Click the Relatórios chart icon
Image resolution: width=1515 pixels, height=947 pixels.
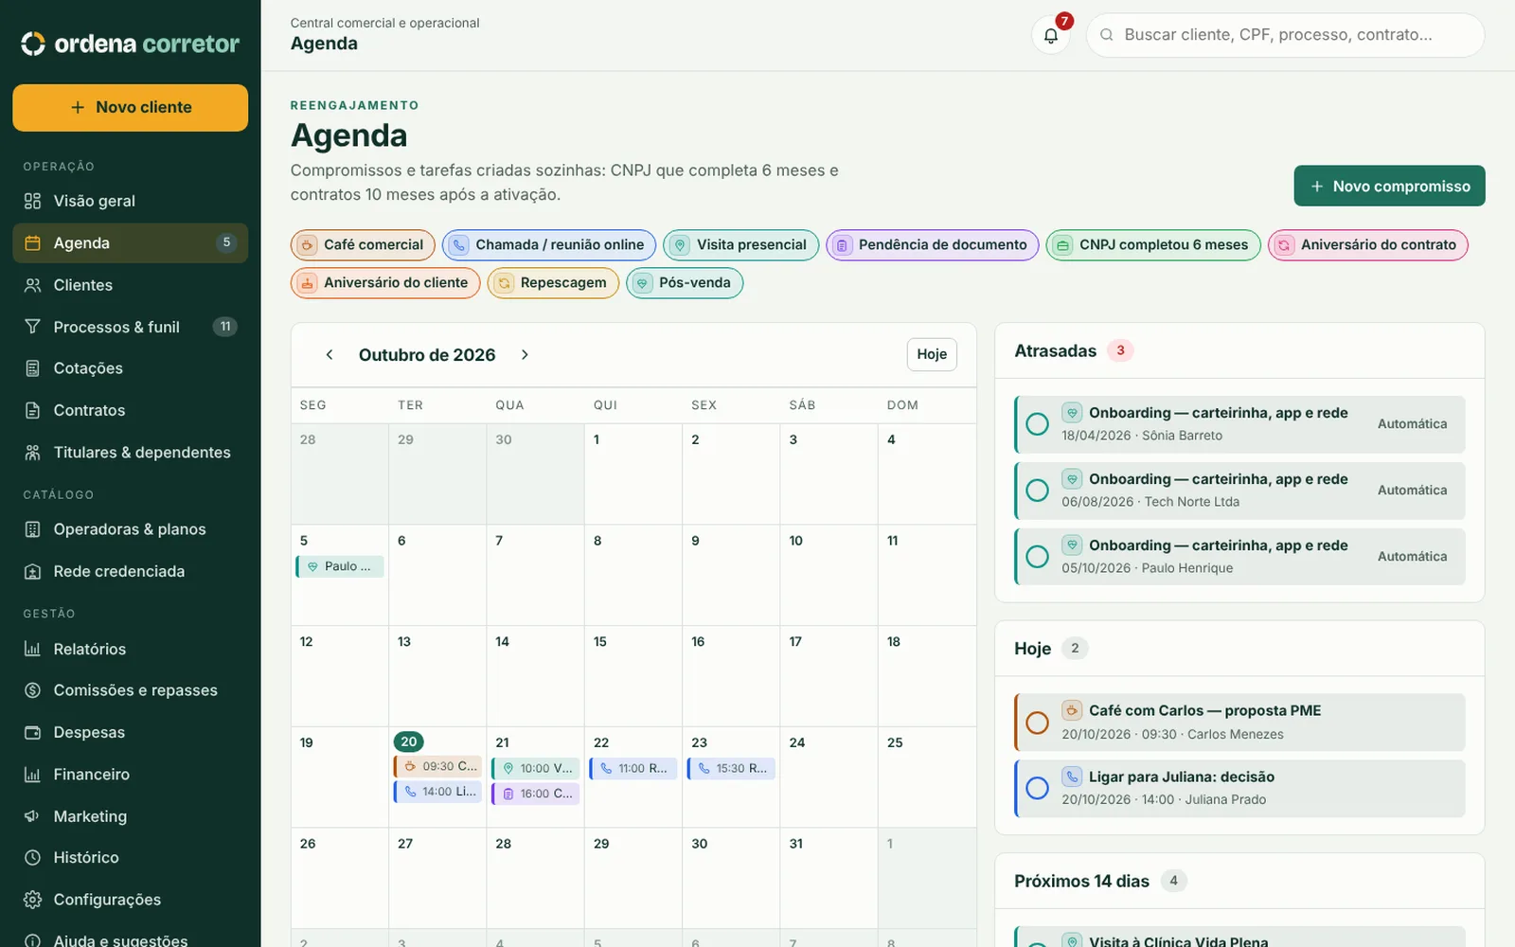click(x=33, y=649)
